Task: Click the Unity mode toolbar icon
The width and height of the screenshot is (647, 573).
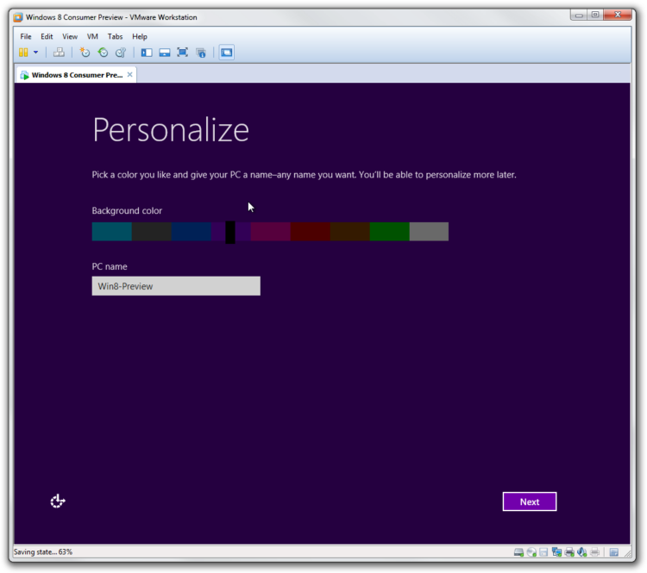Action: tap(201, 53)
